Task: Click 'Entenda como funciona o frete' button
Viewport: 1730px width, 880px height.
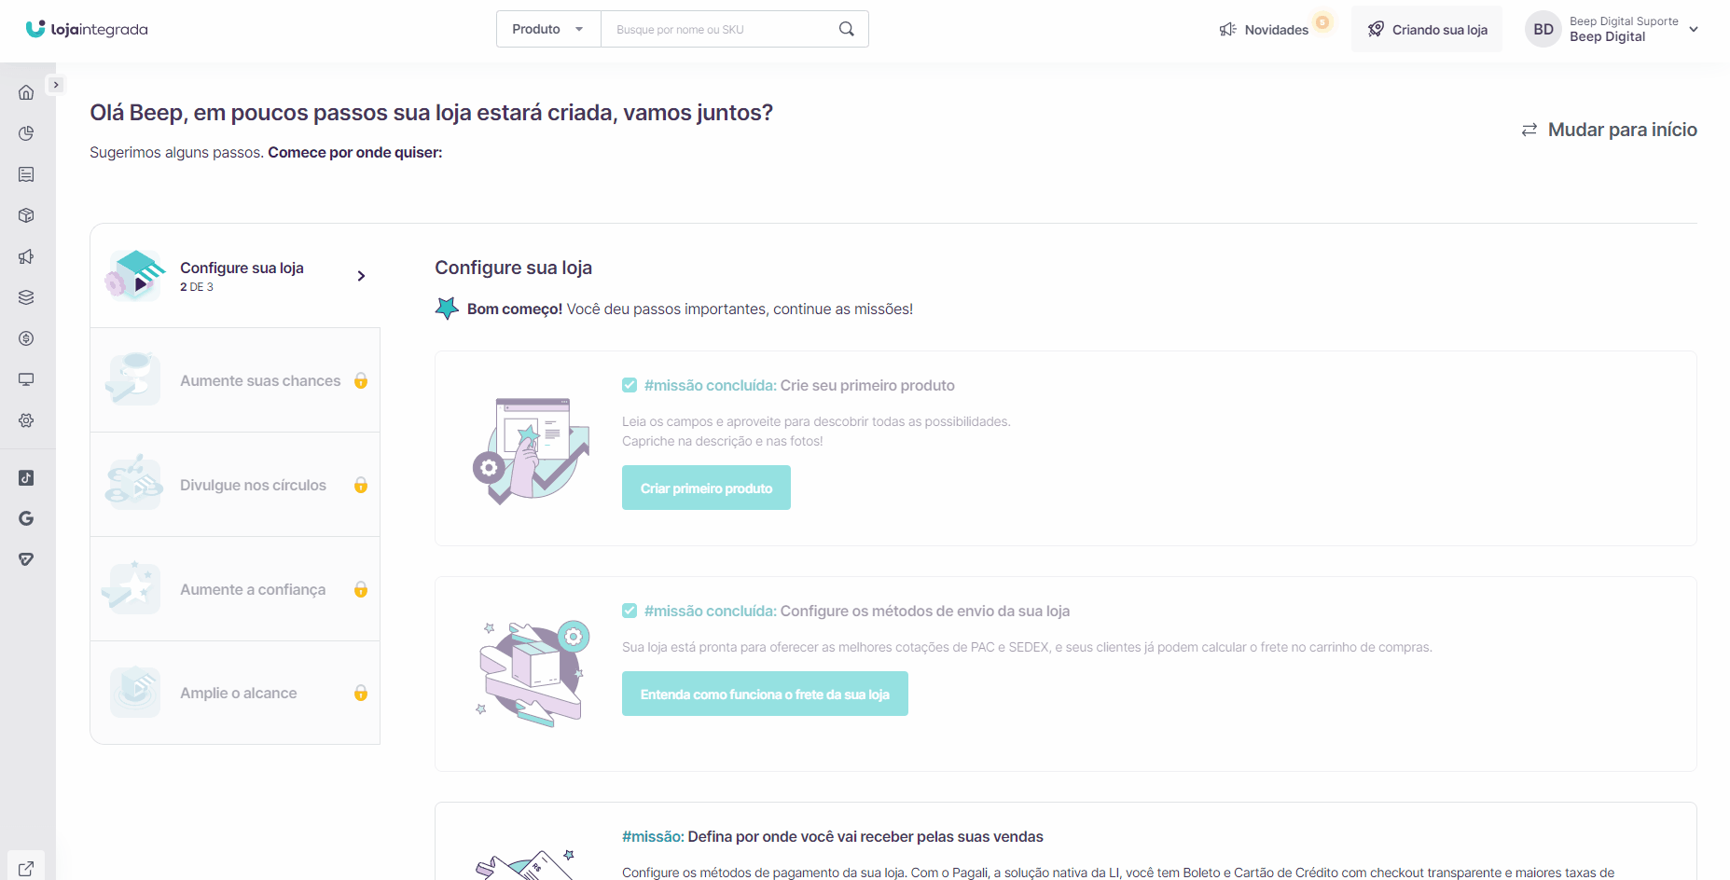Action: click(765, 694)
